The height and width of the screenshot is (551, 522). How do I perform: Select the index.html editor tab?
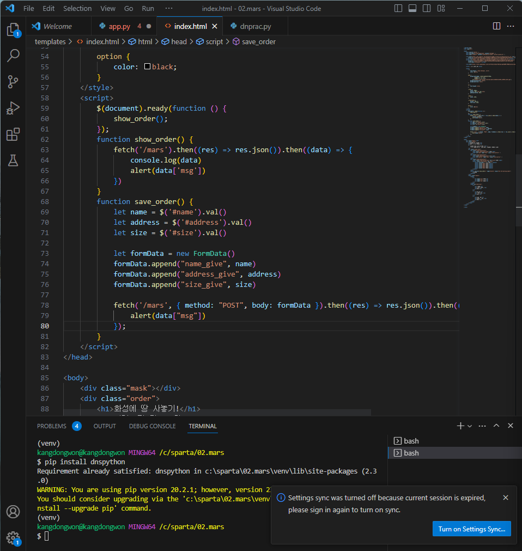pyautogui.click(x=190, y=26)
